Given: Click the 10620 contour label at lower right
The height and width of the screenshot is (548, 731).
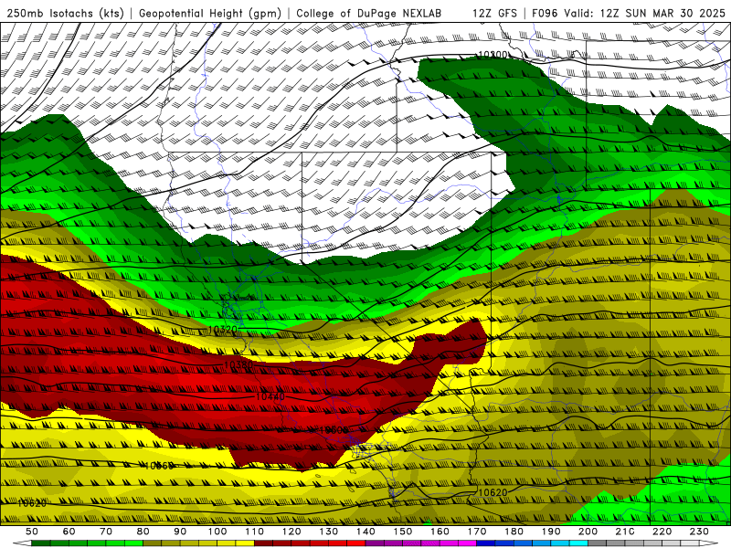Looking at the screenshot, I should point(493,492).
